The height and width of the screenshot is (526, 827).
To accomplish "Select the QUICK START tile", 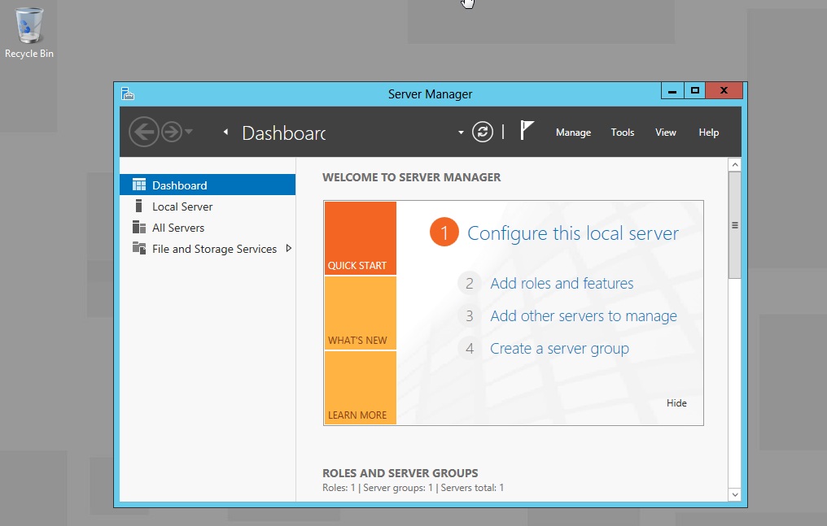I will 361,238.
